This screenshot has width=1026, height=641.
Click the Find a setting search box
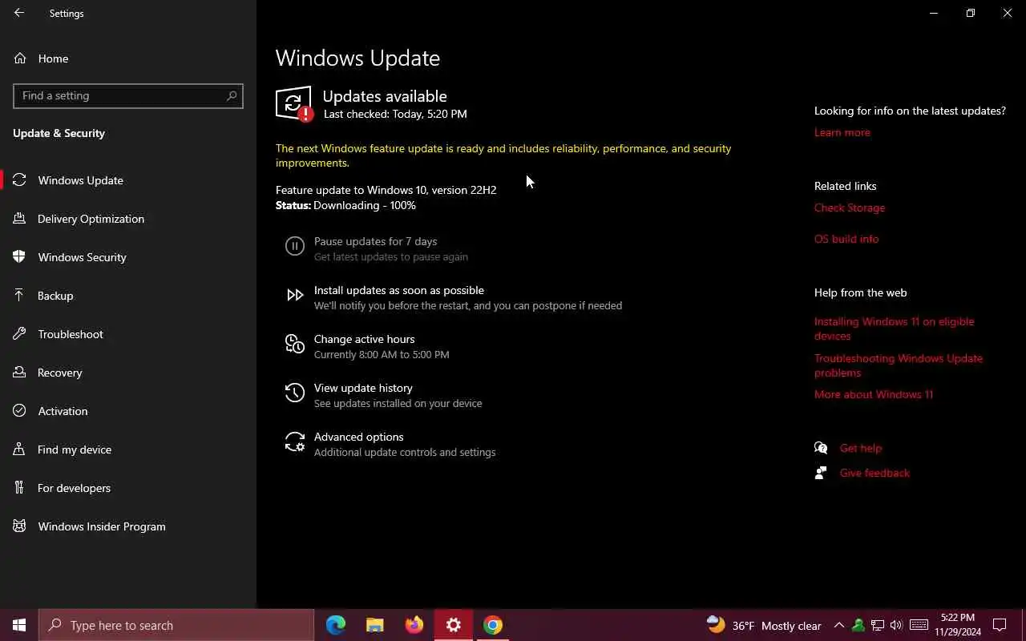tap(128, 95)
